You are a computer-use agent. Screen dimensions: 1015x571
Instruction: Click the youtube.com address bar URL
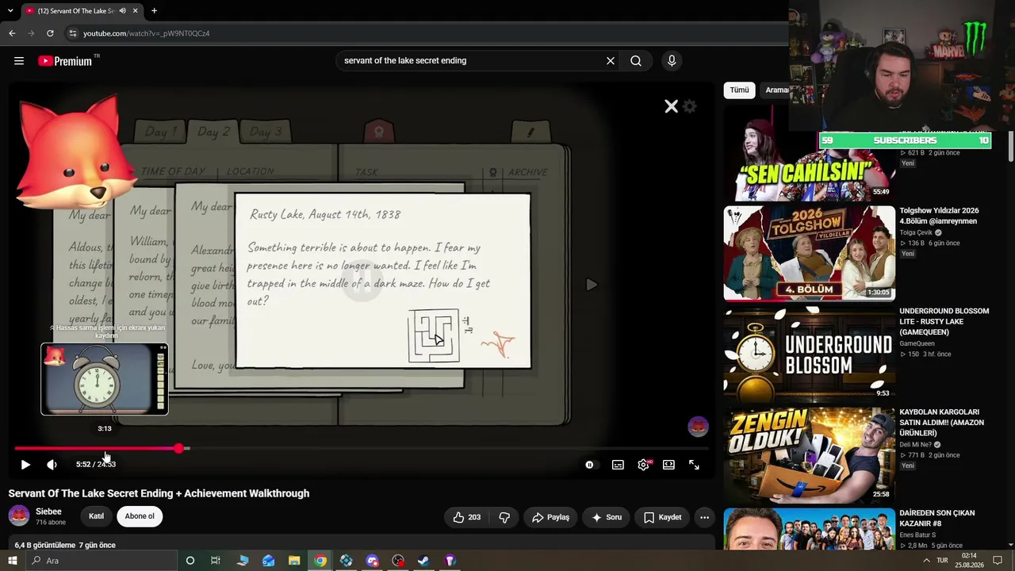pos(147,33)
